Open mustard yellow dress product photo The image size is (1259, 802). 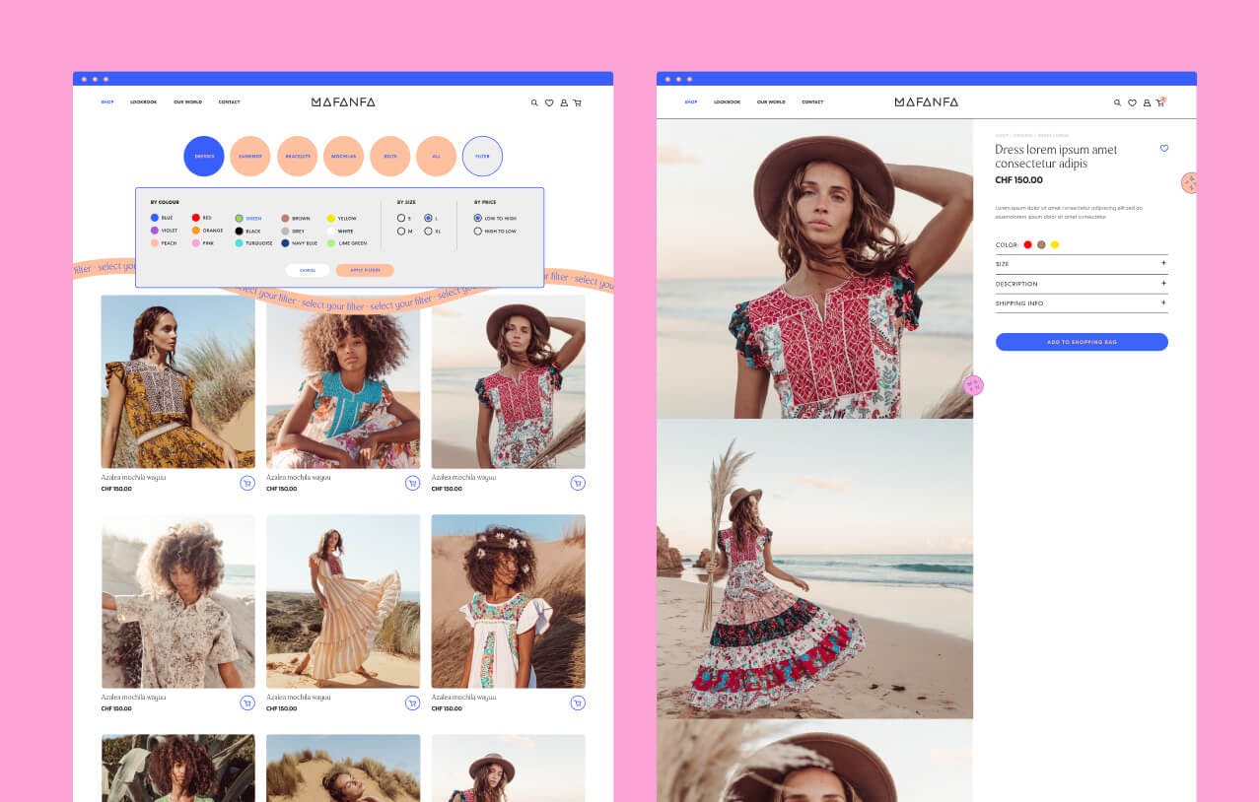[177, 381]
